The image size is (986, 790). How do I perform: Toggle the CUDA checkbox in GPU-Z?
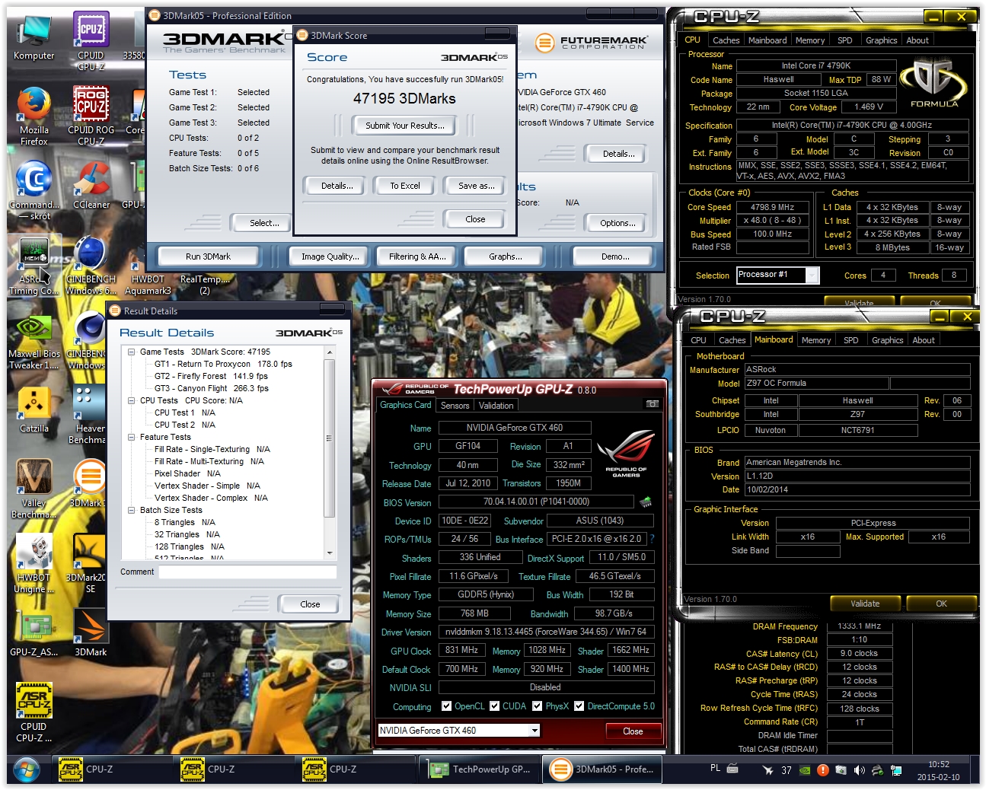pyautogui.click(x=495, y=706)
